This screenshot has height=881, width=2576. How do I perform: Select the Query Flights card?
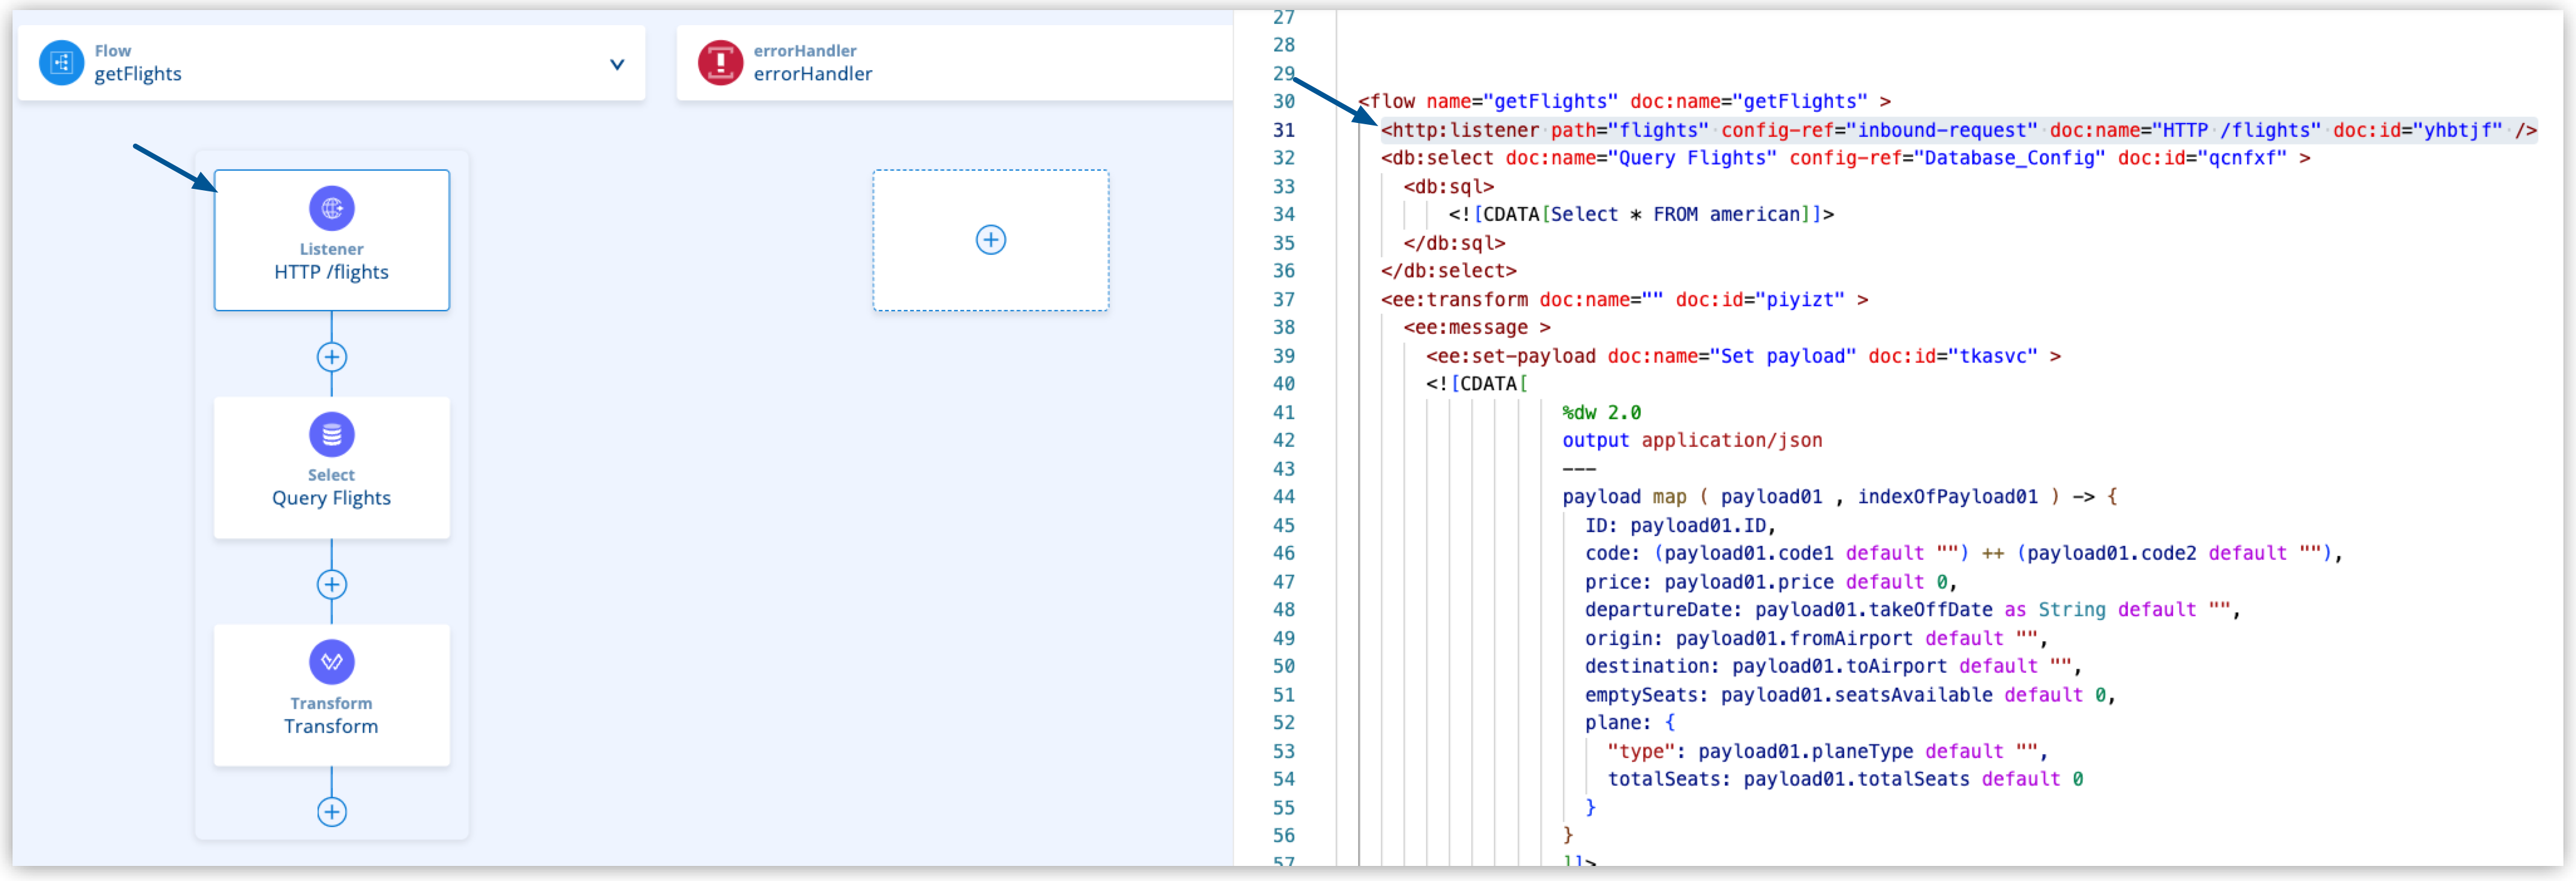(x=331, y=467)
